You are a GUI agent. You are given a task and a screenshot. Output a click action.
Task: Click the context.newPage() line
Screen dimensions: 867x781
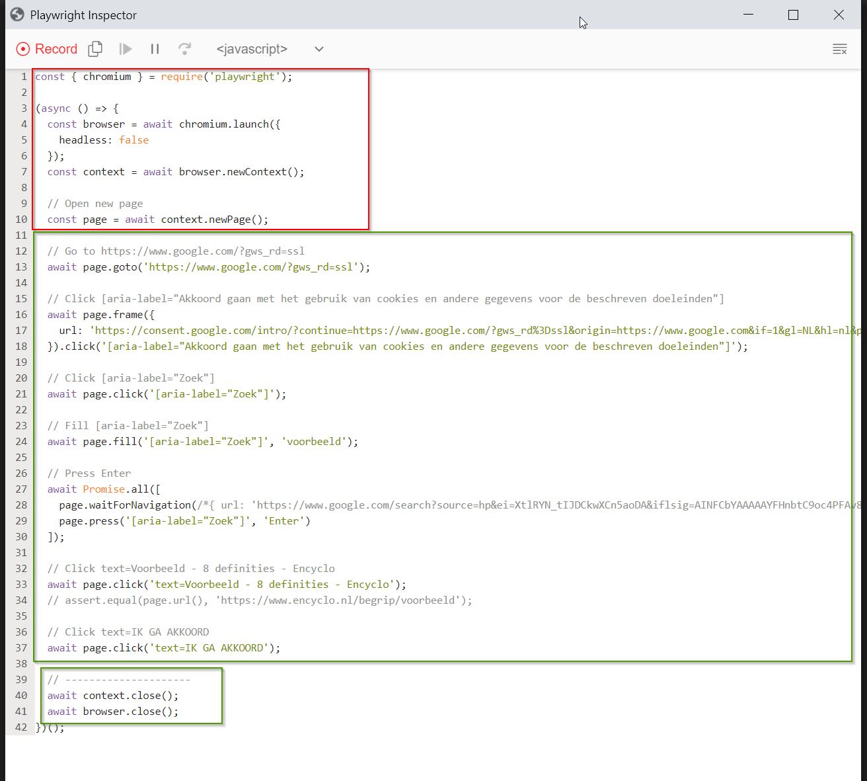[158, 220]
